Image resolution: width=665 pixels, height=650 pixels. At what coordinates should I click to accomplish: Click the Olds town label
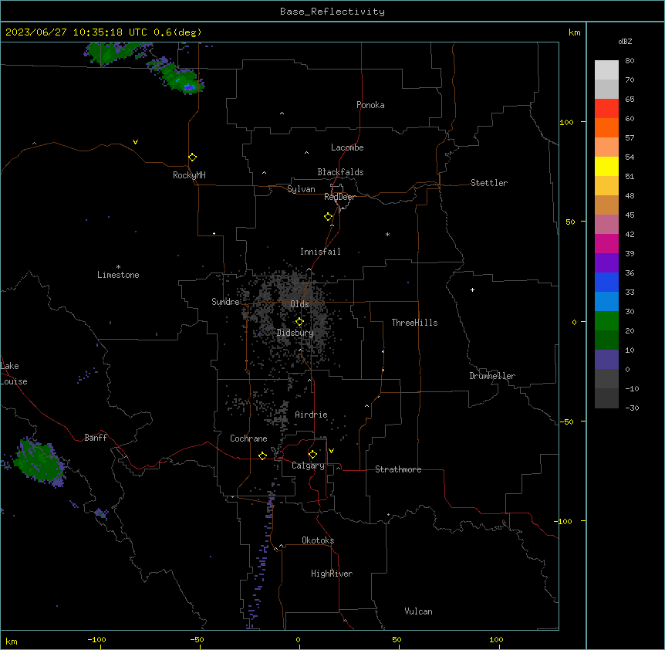(299, 304)
